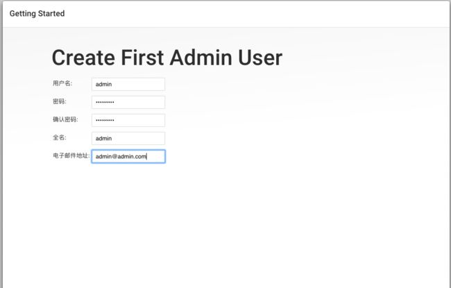This screenshot has width=451, height=288.
Task: Click the "Getting Started" dialog title
Action: click(x=37, y=14)
